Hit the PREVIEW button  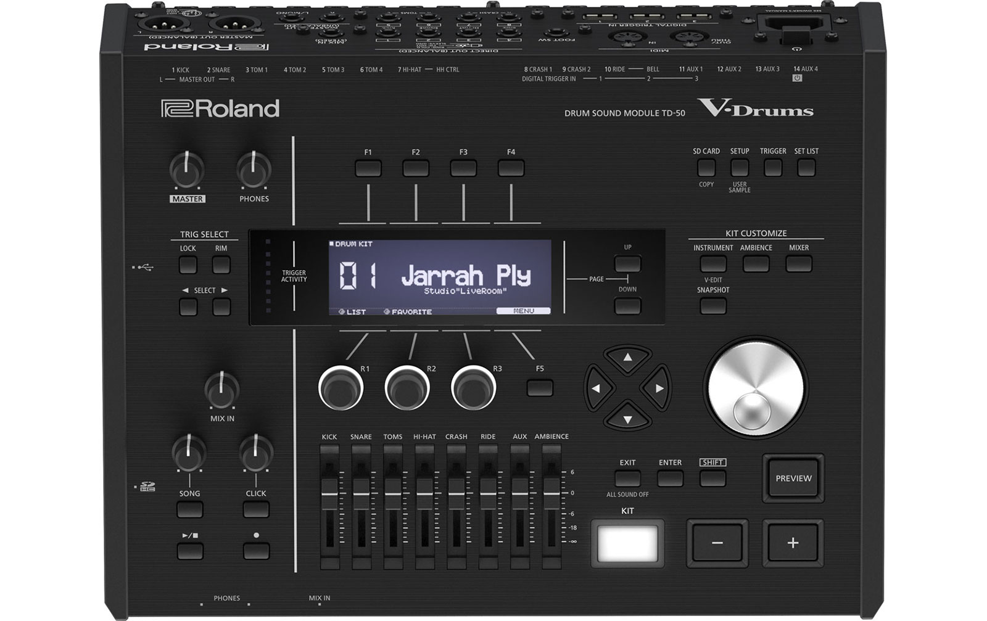[793, 478]
